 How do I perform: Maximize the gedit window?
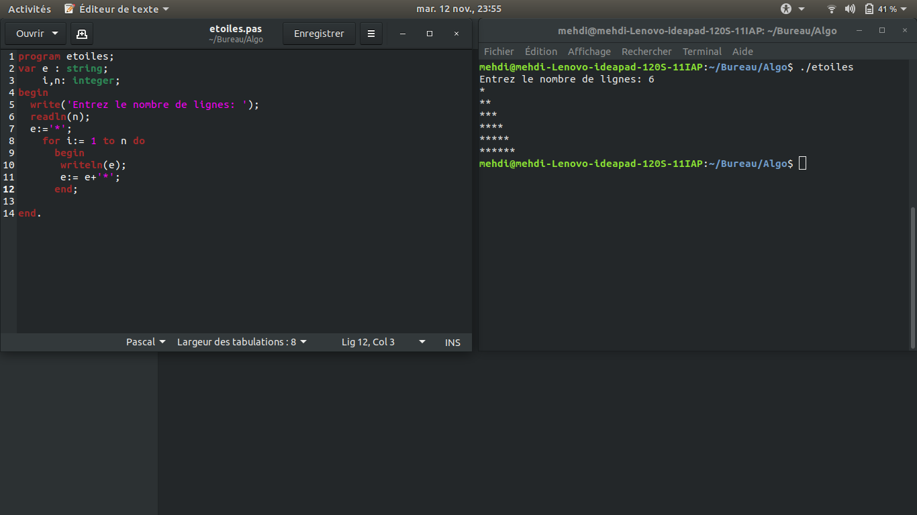coord(430,34)
